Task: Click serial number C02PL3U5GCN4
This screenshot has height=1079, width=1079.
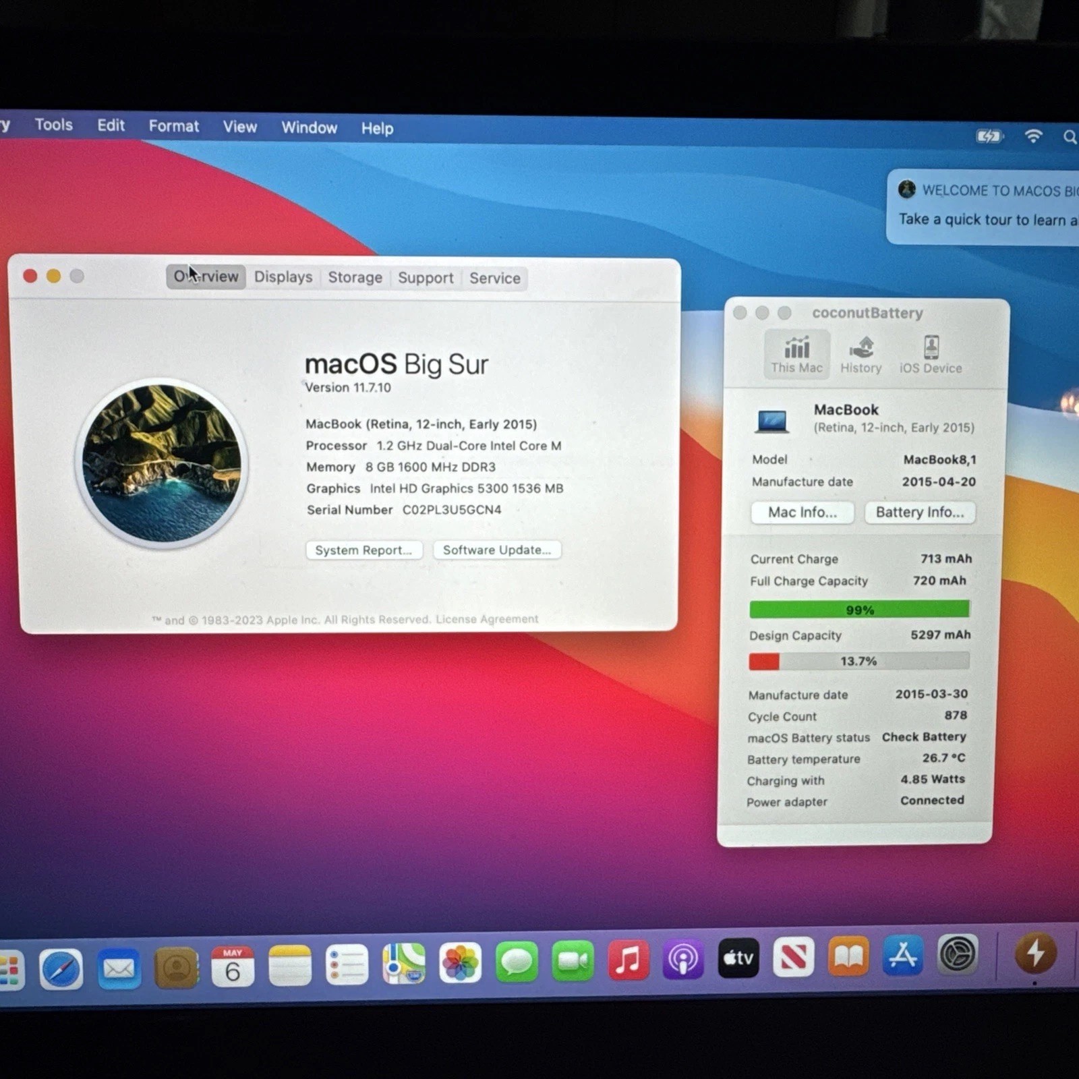Action: 452,510
